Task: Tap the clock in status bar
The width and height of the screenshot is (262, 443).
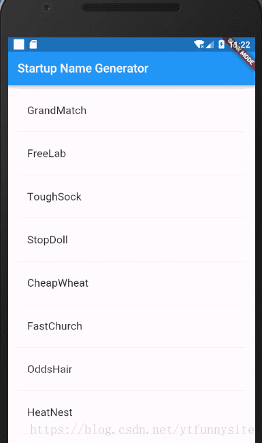Action: [x=240, y=45]
